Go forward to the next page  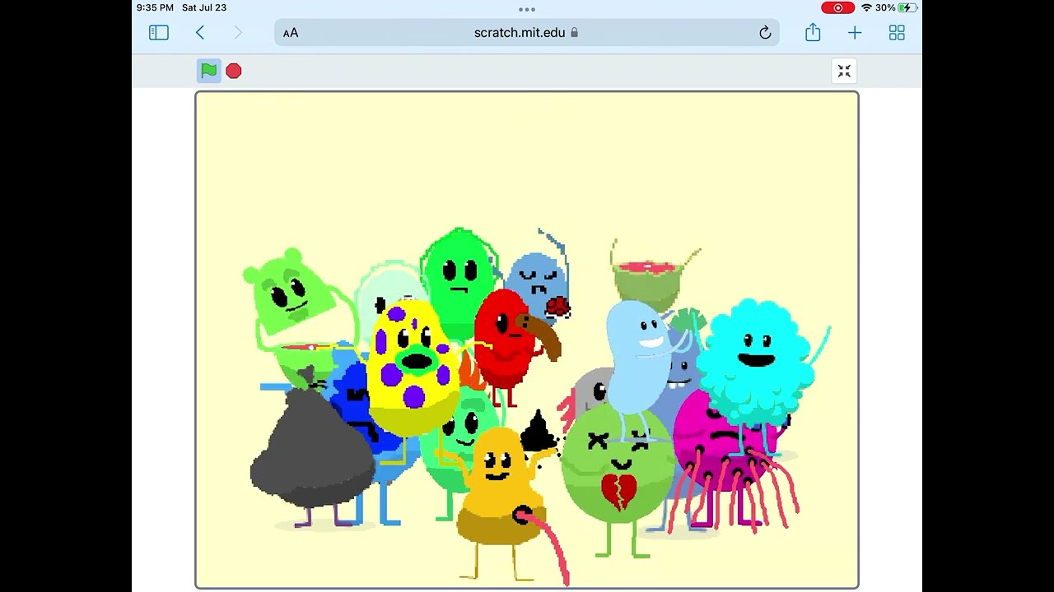238,33
